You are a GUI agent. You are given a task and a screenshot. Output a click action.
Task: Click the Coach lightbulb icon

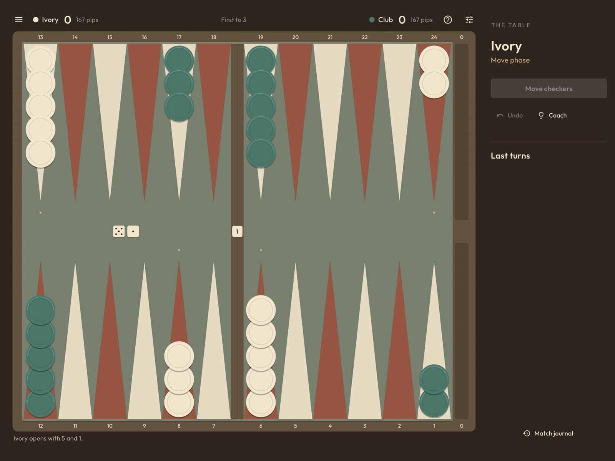[541, 115]
